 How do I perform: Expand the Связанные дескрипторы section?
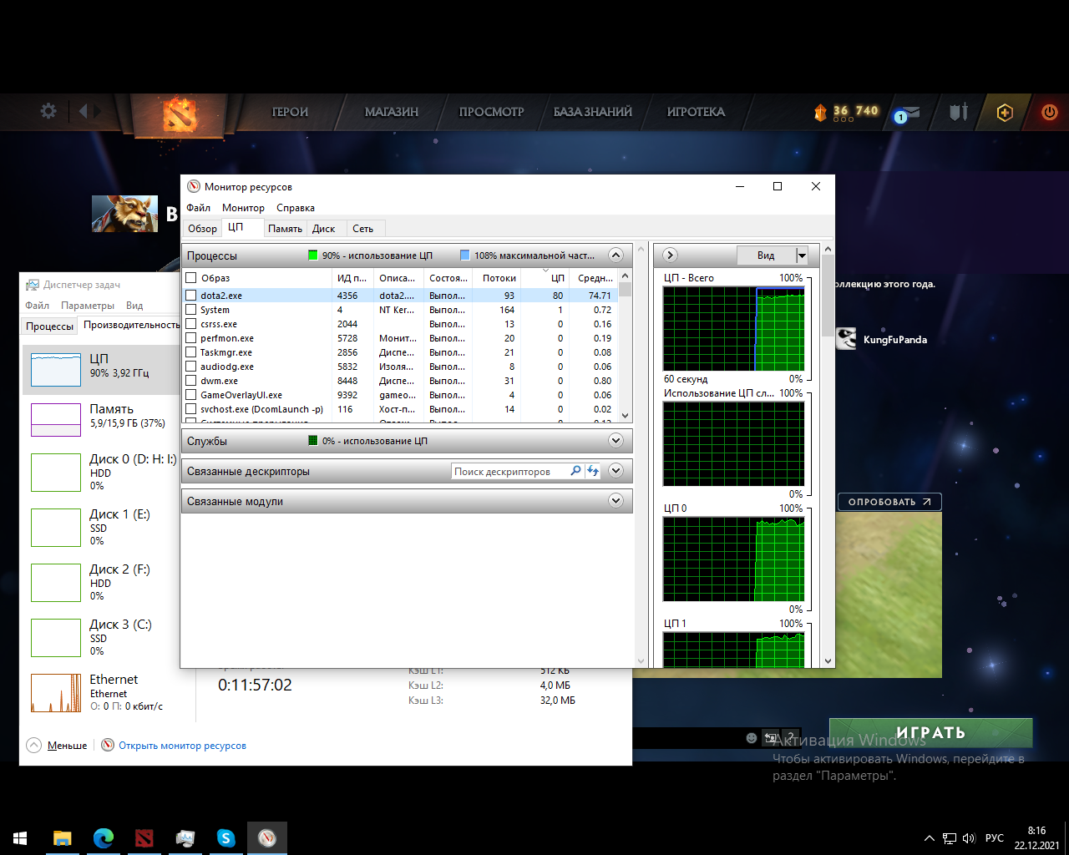point(616,471)
